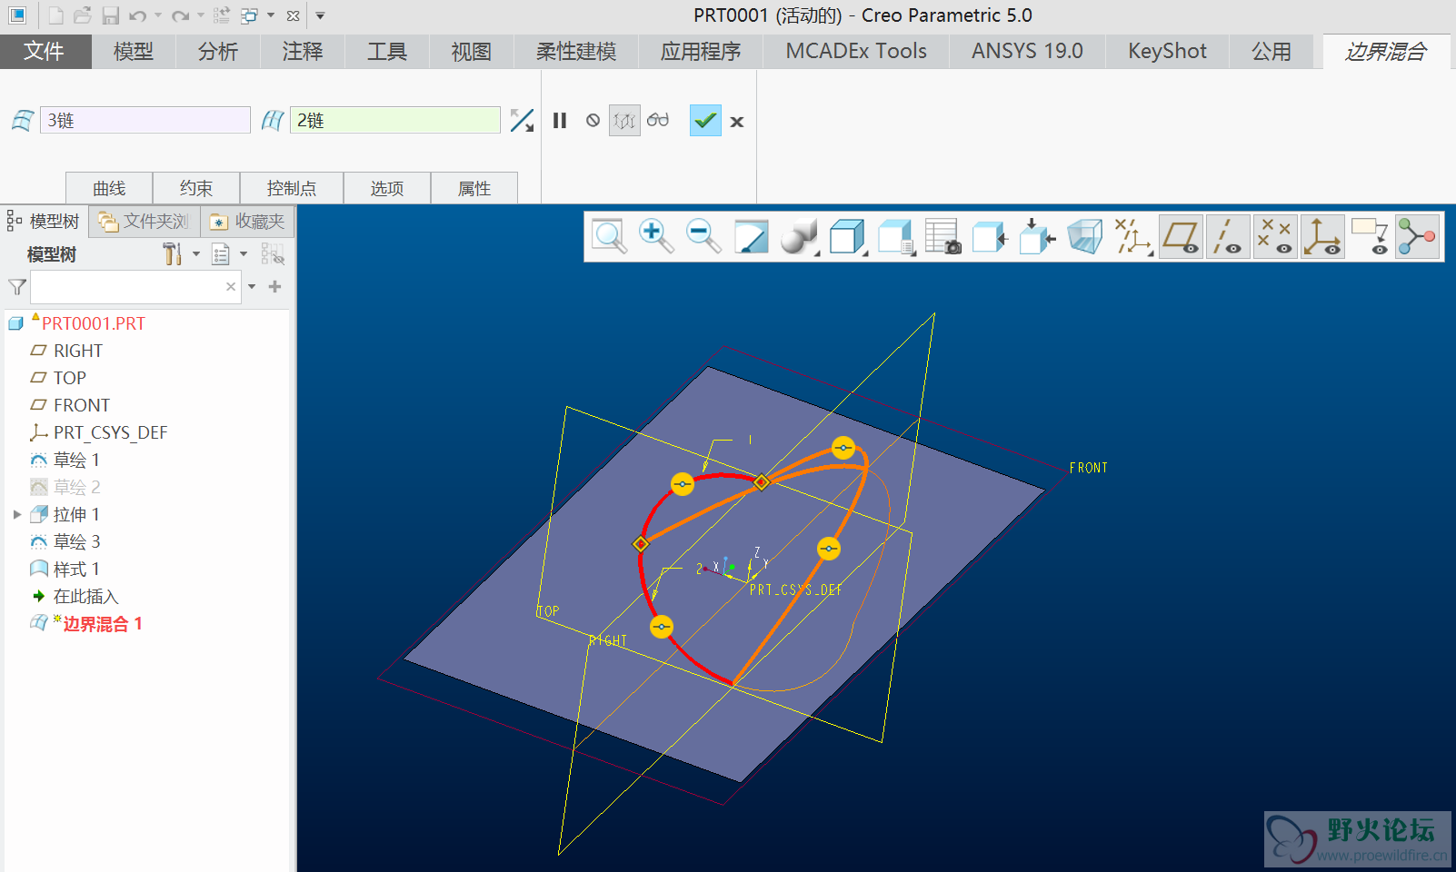This screenshot has width=1456, height=872.
Task: Toggle the Perspective View icon
Action: tap(1084, 236)
